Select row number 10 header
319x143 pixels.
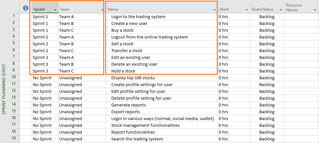pos(14,77)
